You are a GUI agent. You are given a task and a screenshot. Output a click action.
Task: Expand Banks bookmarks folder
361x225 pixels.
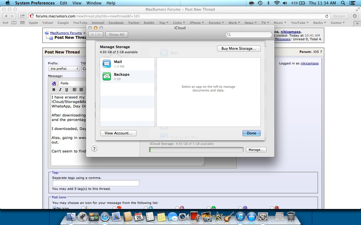point(320,23)
